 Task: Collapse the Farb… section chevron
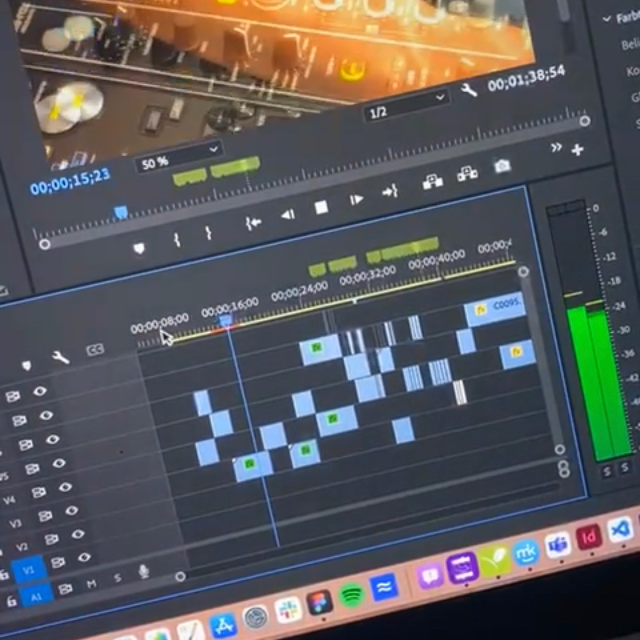point(607,19)
